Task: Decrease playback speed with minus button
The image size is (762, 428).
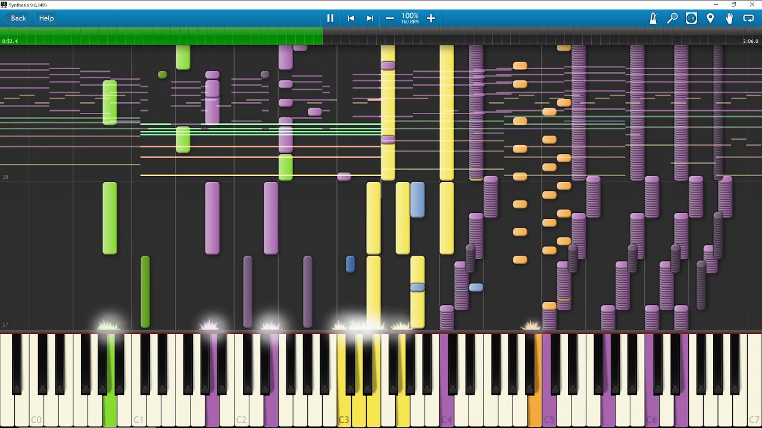Action: tap(389, 18)
